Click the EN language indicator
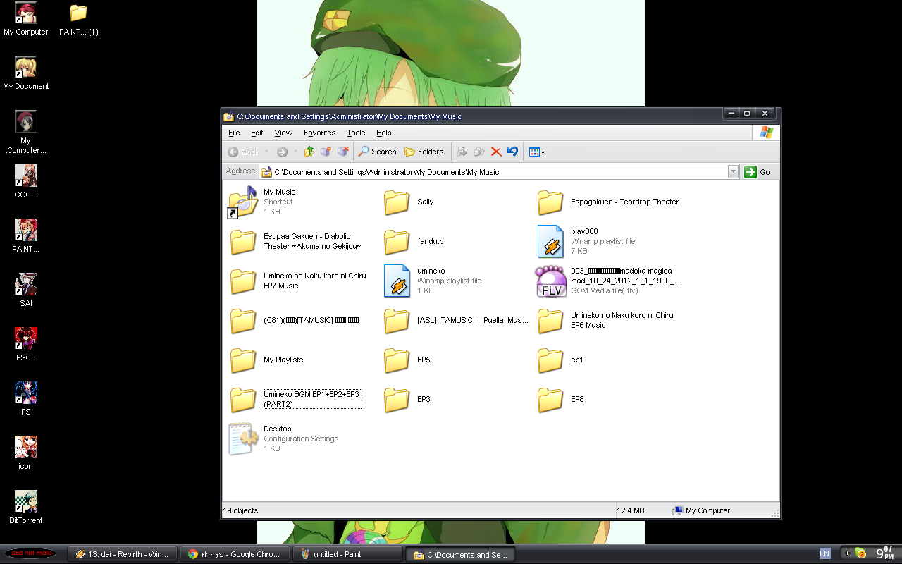The image size is (902, 564). pyautogui.click(x=824, y=554)
